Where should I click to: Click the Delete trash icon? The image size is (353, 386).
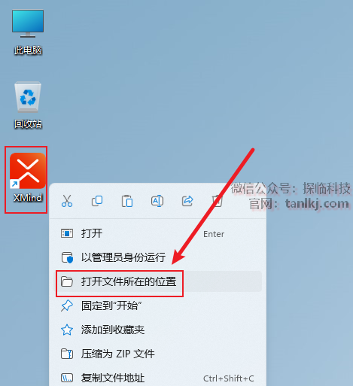217,201
